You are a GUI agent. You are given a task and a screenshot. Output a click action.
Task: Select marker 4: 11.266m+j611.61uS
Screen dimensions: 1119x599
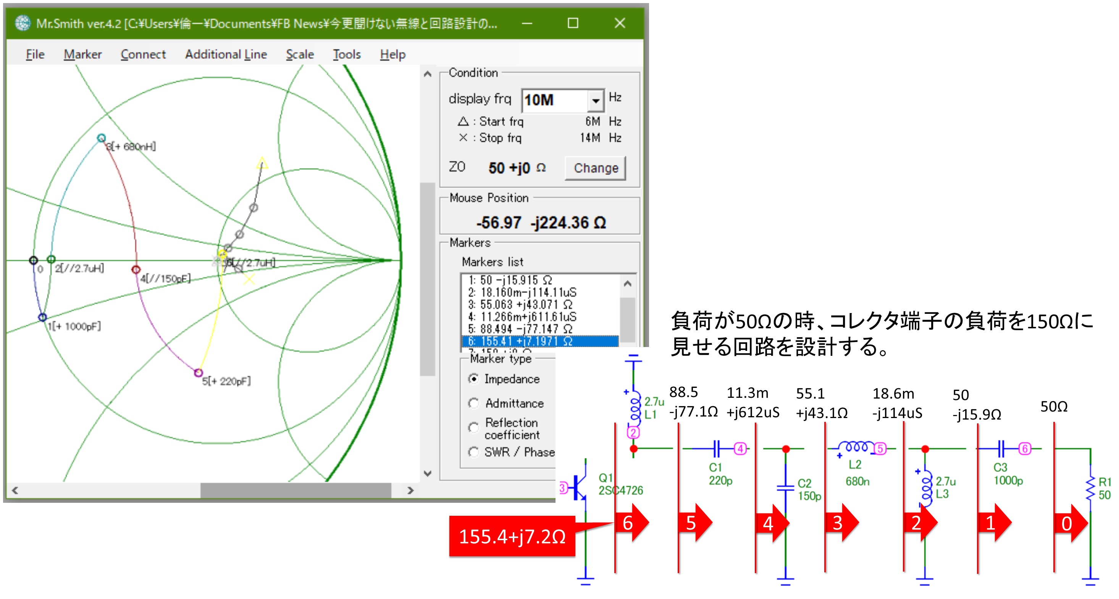click(x=540, y=316)
